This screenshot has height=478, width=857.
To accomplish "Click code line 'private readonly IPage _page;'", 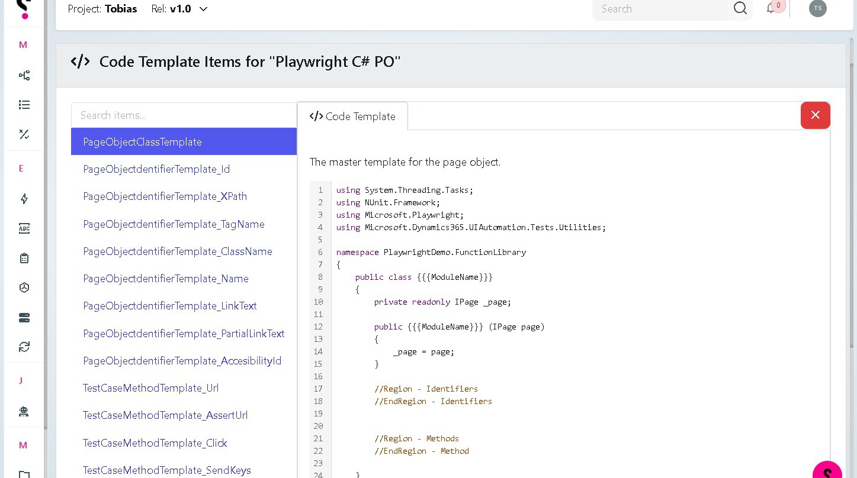I will 442,302.
